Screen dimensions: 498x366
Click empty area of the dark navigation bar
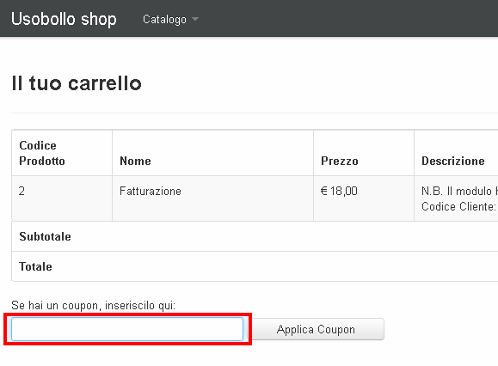[x=349, y=19]
